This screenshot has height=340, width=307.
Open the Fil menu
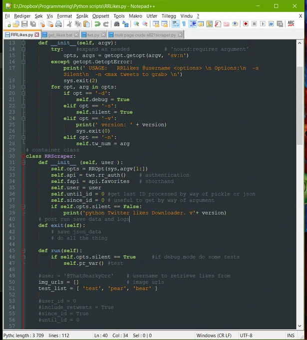pos(7,16)
